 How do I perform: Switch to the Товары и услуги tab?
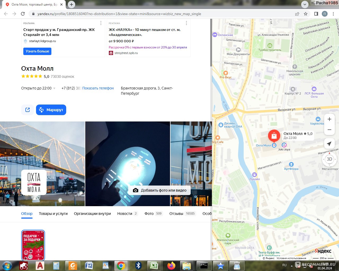pyautogui.click(x=53, y=214)
